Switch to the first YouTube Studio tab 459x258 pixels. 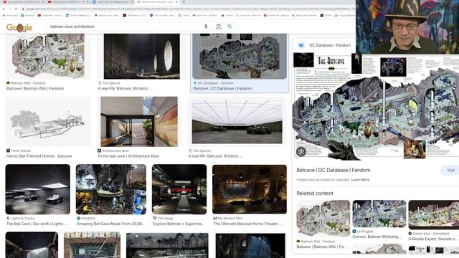[24, 1]
